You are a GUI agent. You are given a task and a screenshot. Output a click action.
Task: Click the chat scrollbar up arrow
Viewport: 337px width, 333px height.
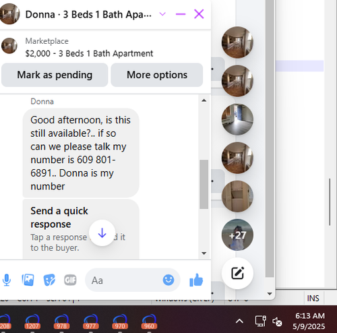click(x=204, y=100)
